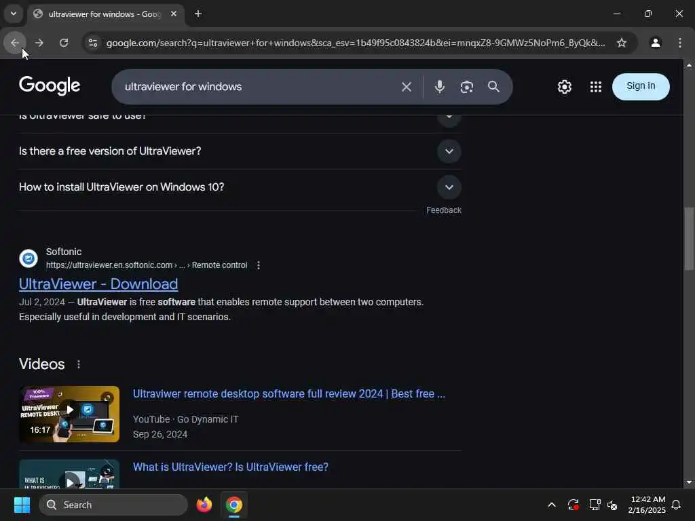Screen dimensions: 695x521
Task: Click the Google search input field
Action: (x=257, y=87)
